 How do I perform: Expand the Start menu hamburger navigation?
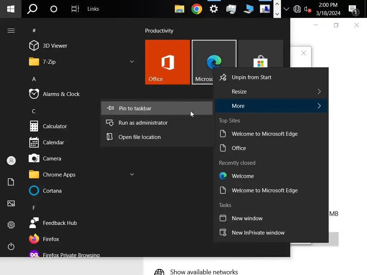coord(11,31)
